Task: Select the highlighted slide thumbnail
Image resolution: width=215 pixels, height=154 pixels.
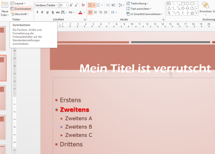Action: [x=3, y=68]
